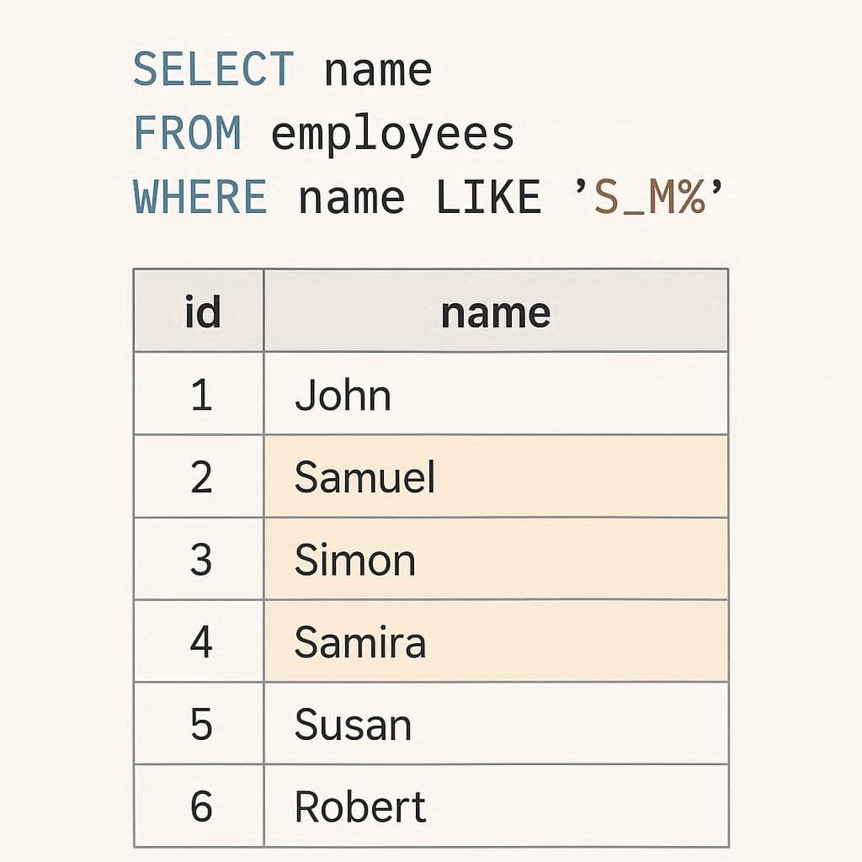Click the WHERE keyword
Viewport: 862px width, 862px height.
pyautogui.click(x=200, y=196)
